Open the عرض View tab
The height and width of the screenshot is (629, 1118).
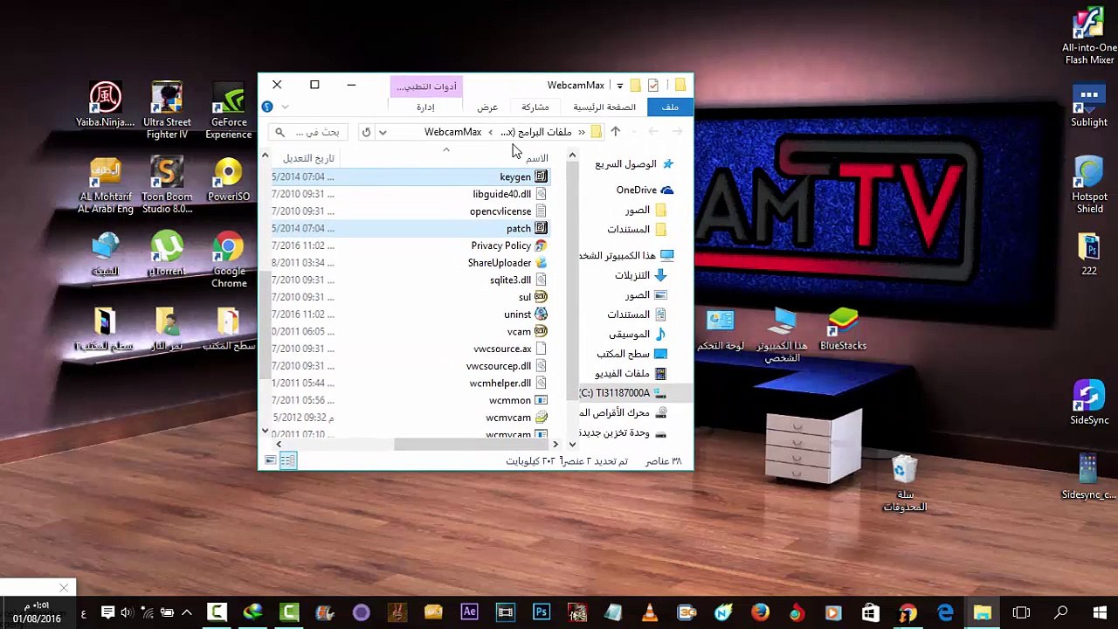coord(487,107)
